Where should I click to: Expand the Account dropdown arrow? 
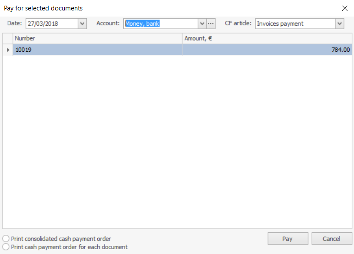coord(202,23)
